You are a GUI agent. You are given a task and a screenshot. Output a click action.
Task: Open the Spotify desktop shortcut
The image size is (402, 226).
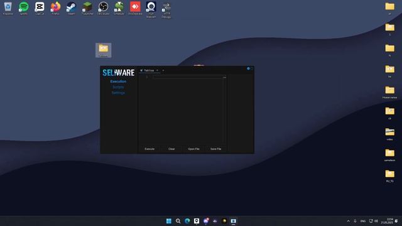[24, 8]
